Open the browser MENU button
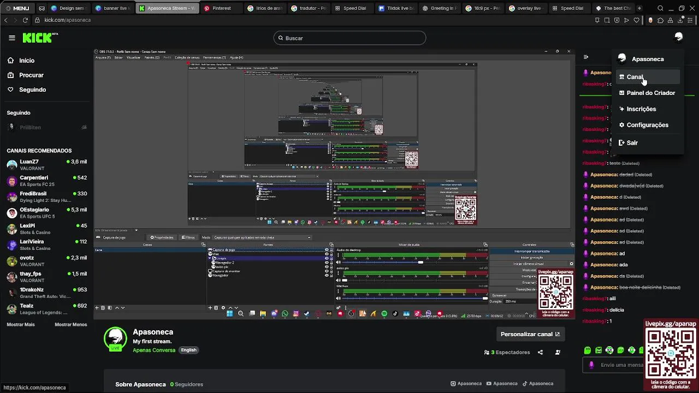The height and width of the screenshot is (393, 699). point(17,8)
